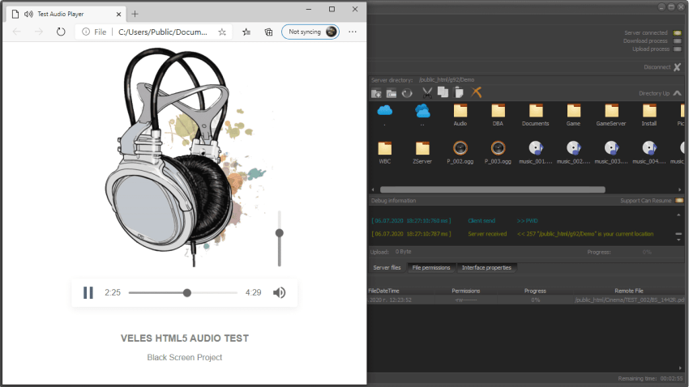Open the ZServer folder
Viewport: 689px width, 387px height.
click(x=422, y=153)
